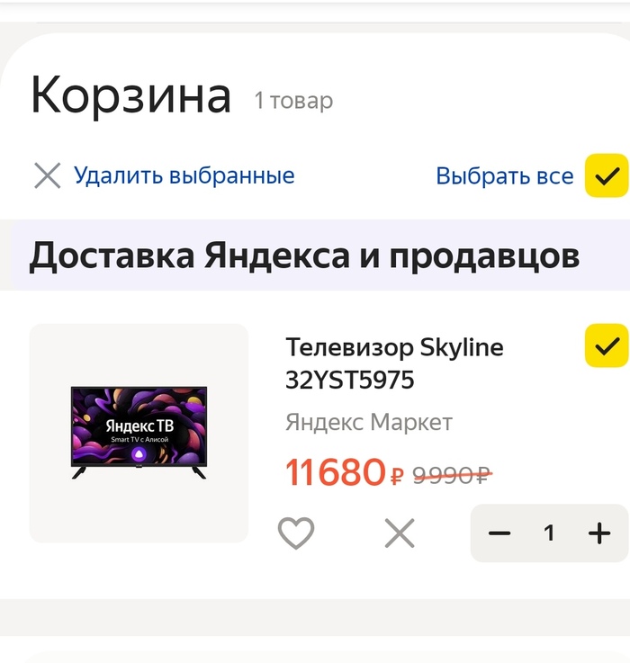Click the Удалить выбранные link
Screen dimensions: 630x663
tap(184, 175)
